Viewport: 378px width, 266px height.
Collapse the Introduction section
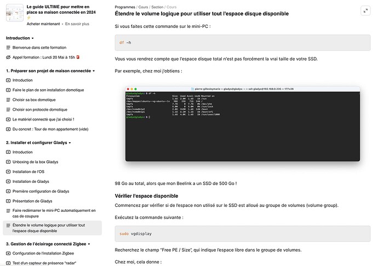[x=20, y=38]
